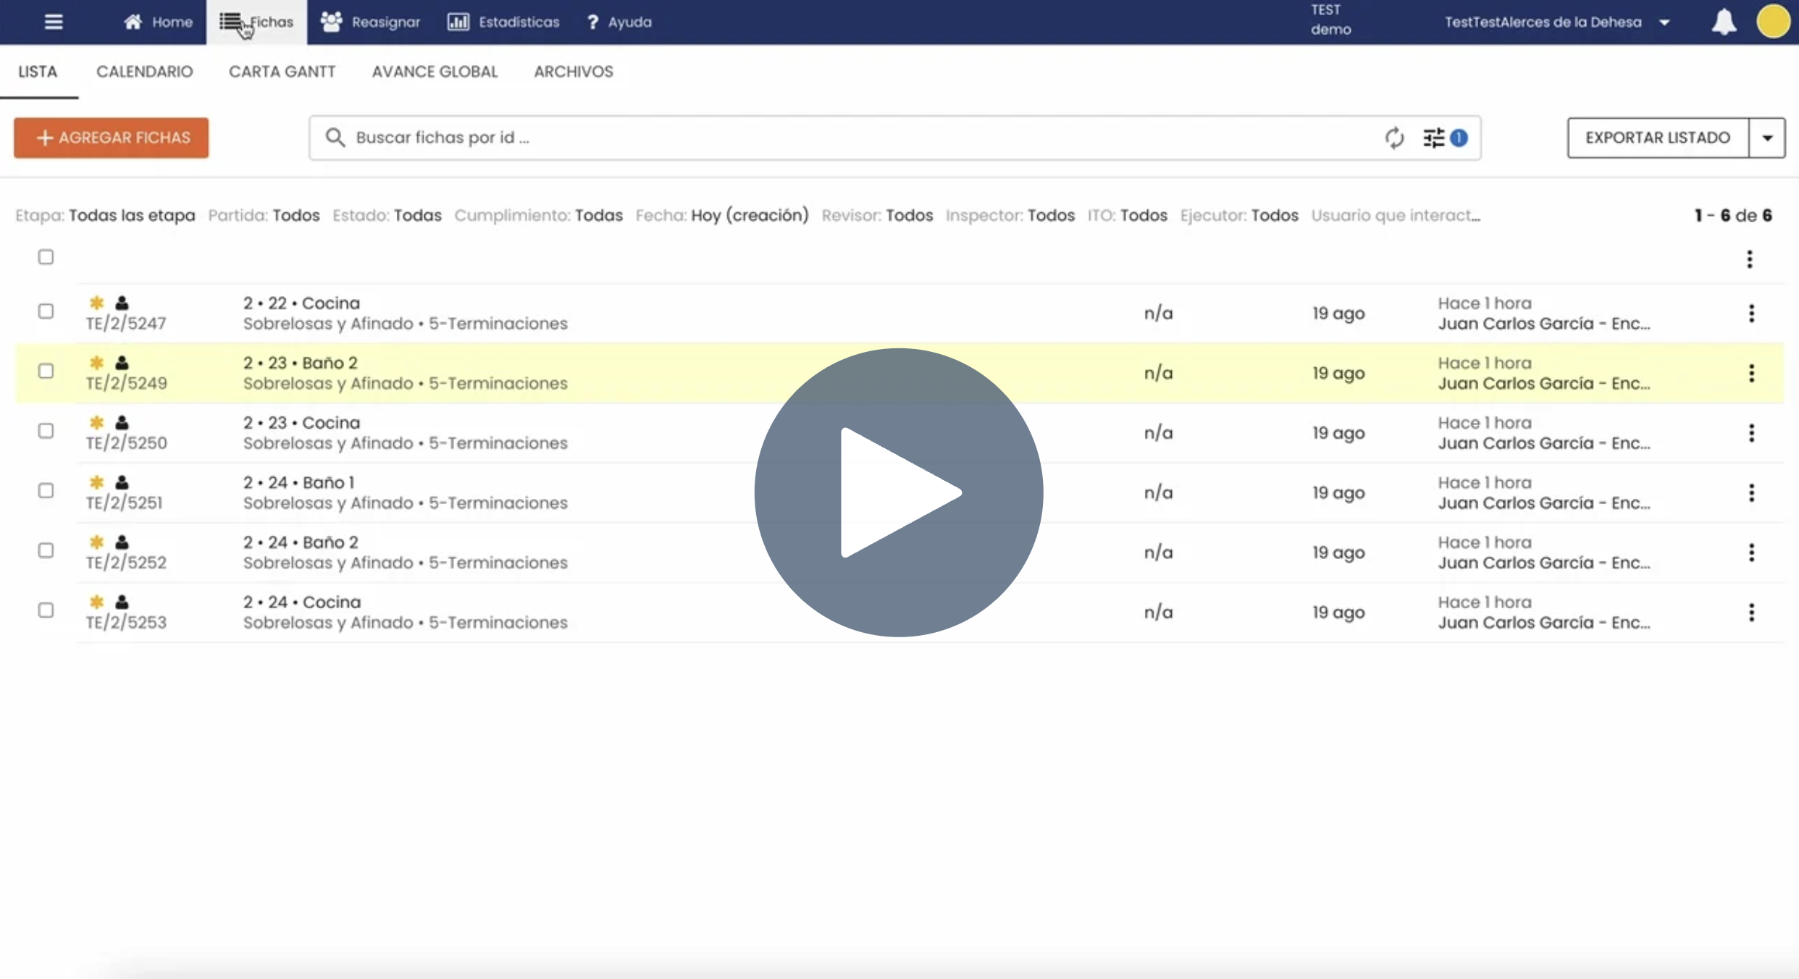Screen dimensions: 1799x979
Task: Switch to the ARCHIVOS tab
Action: (x=574, y=72)
